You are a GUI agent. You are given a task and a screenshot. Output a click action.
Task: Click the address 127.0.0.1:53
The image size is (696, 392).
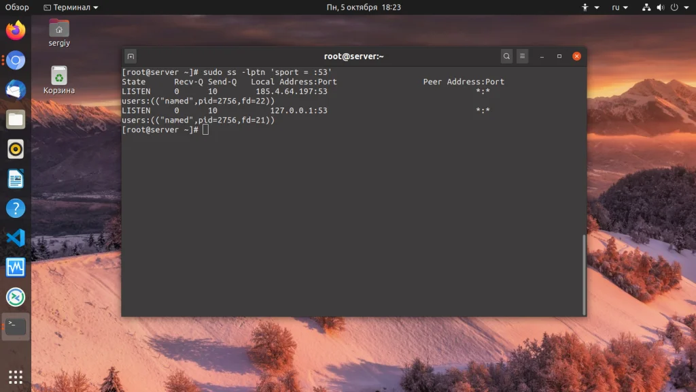(x=299, y=110)
